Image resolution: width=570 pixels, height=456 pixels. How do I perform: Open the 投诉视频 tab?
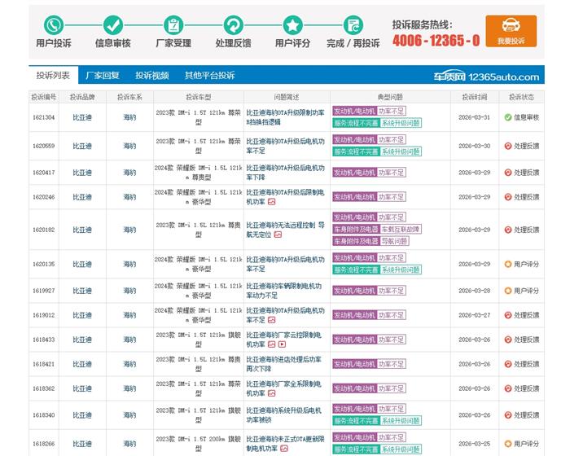point(151,76)
